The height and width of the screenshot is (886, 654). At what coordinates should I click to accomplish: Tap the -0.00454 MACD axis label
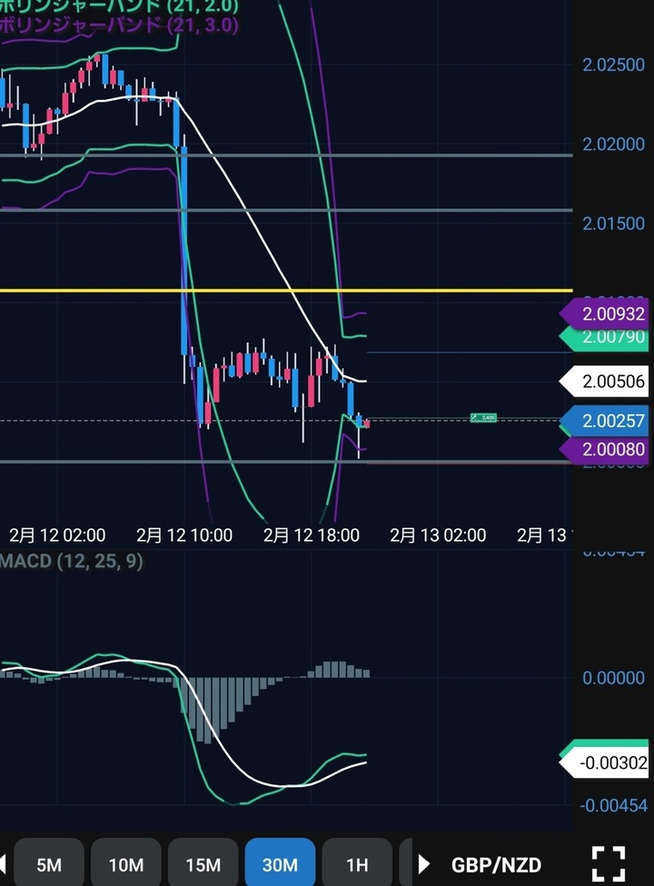pos(613,805)
